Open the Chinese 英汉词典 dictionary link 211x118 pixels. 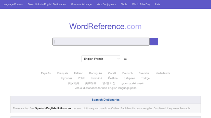coord(73,83)
